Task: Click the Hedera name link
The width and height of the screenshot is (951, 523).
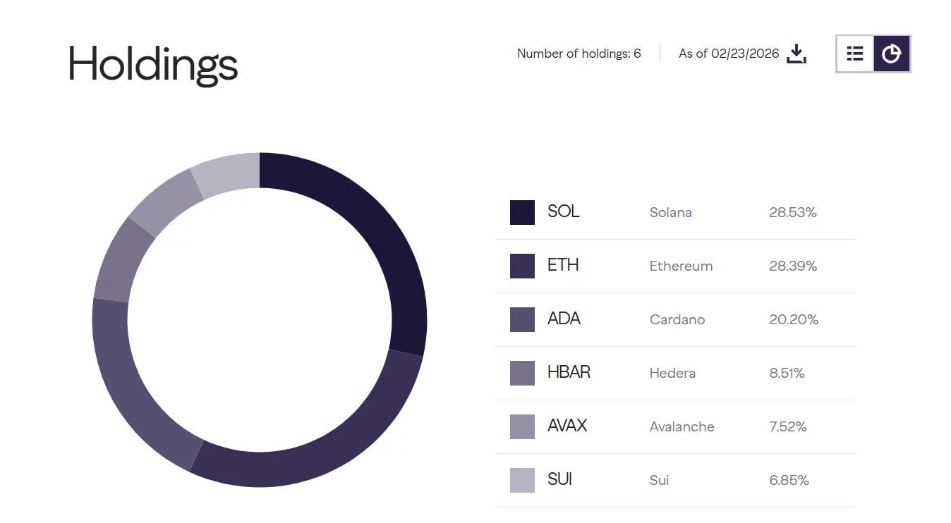Action: [672, 373]
